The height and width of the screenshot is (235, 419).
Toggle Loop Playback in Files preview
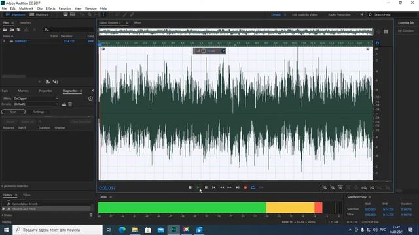point(48,82)
